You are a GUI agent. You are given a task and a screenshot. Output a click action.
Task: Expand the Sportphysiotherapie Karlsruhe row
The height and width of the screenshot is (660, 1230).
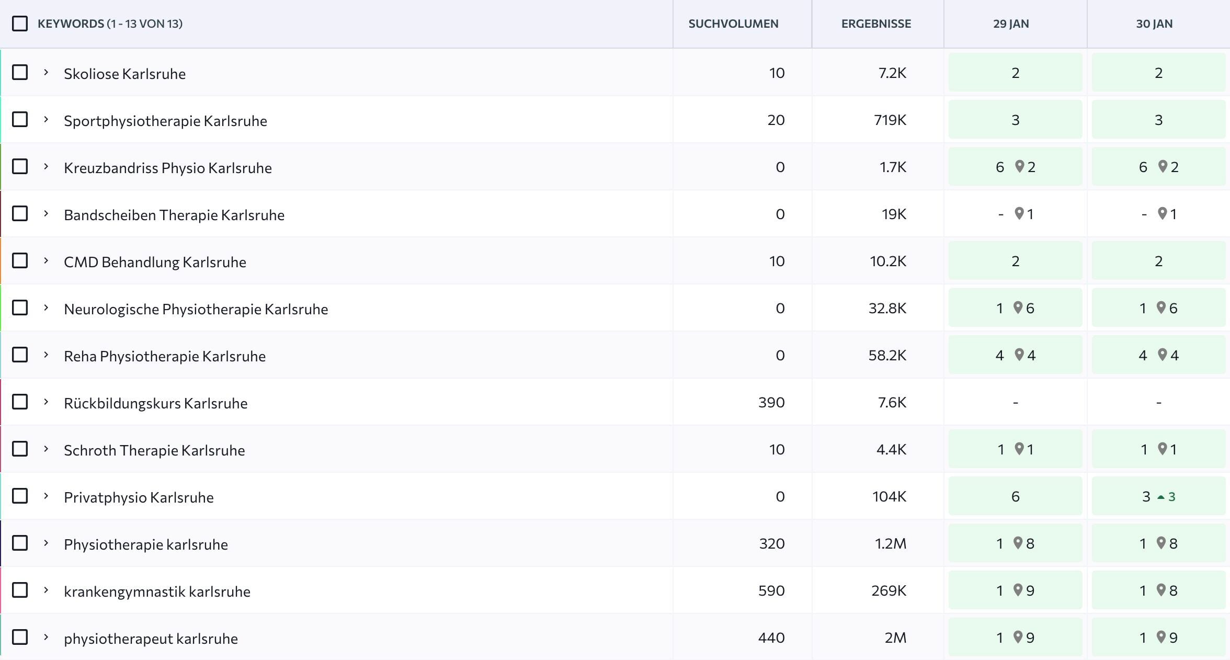[46, 120]
